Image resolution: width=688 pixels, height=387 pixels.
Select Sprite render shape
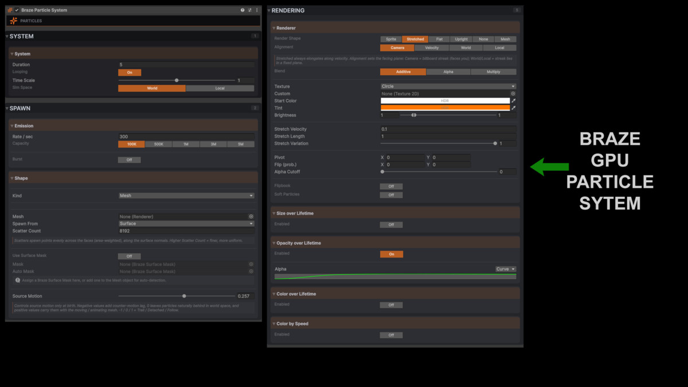click(391, 39)
